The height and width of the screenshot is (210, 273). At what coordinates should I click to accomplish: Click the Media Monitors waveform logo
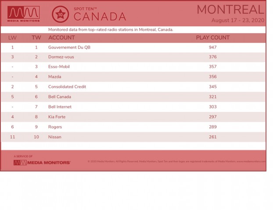24,14
